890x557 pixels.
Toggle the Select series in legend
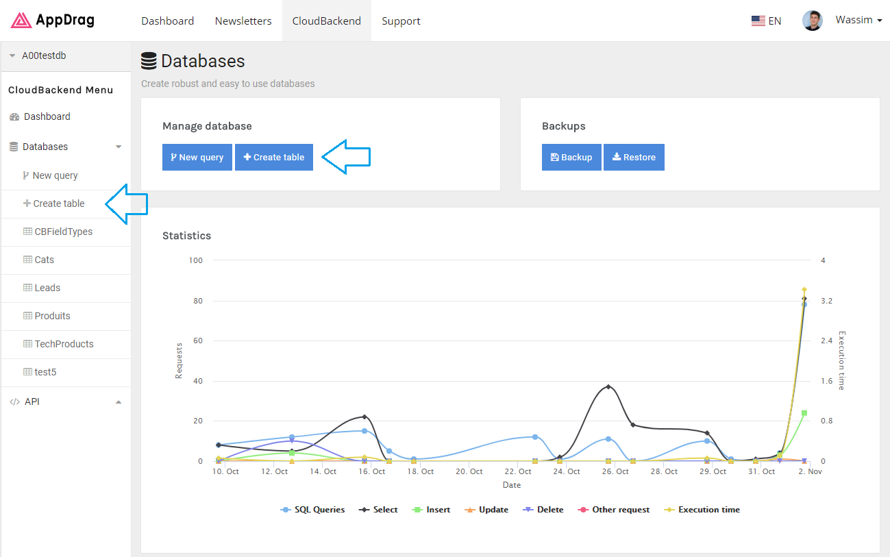[379, 510]
